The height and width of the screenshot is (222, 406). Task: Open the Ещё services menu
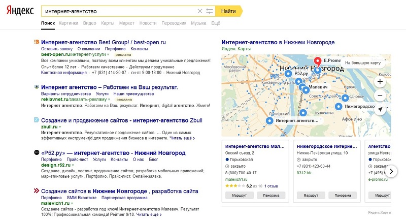[216, 23]
